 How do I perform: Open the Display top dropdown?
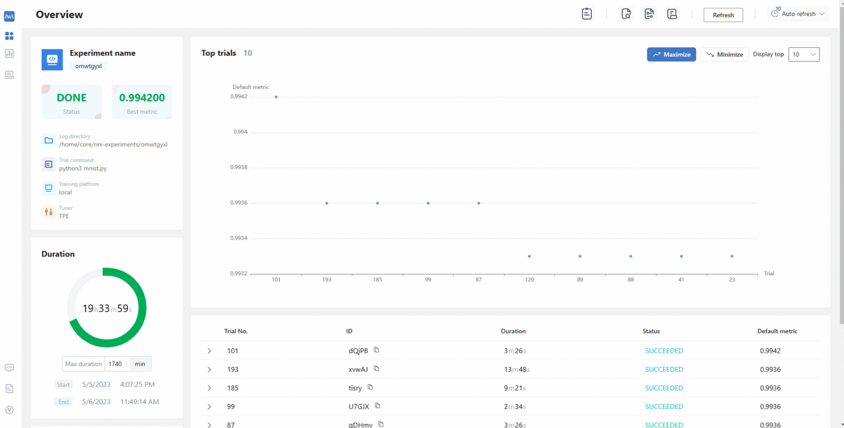click(x=804, y=54)
